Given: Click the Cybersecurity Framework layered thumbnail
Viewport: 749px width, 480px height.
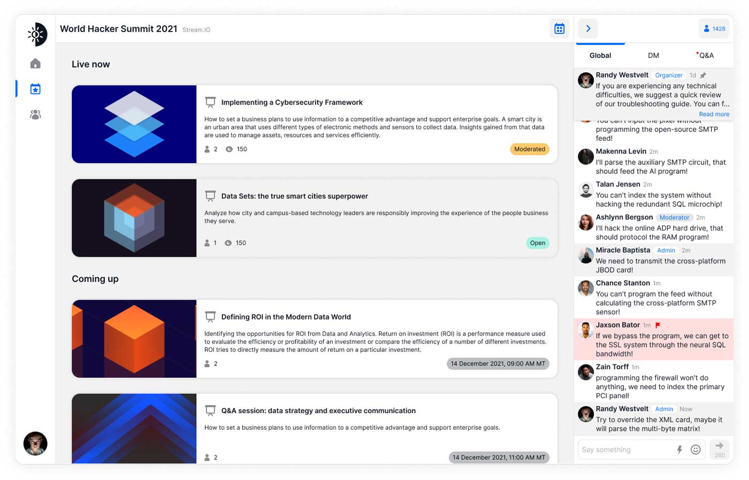Looking at the screenshot, I should pos(134,124).
